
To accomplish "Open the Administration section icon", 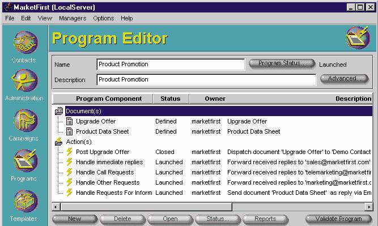I will click(x=24, y=80).
